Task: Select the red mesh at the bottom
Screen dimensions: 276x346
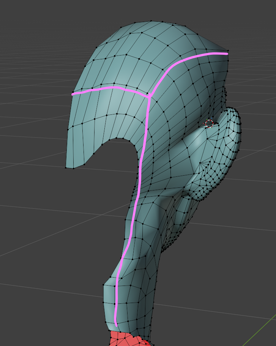Action: [x=125, y=340]
